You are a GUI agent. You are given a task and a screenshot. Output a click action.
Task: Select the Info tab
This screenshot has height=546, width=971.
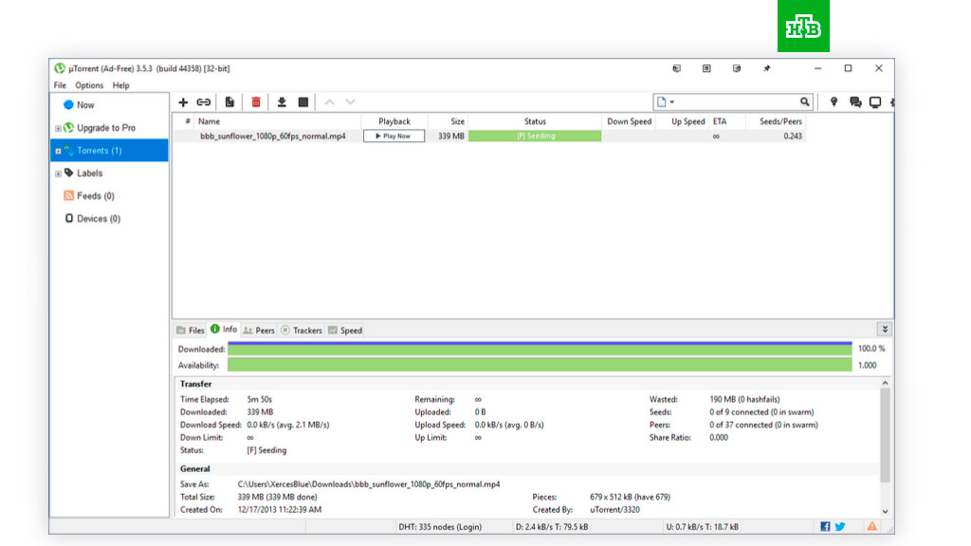(x=224, y=329)
